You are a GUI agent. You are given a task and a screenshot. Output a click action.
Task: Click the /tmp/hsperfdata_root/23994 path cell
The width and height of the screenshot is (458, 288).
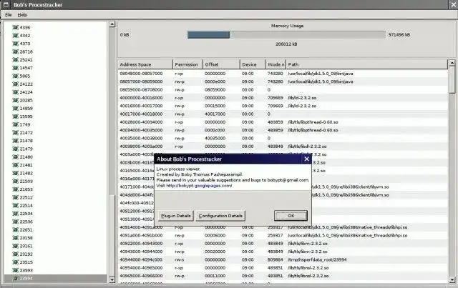pyautogui.click(x=317, y=259)
